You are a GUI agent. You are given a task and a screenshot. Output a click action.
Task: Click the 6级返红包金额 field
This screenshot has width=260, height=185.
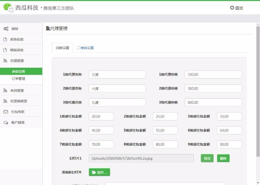[x=229, y=131]
